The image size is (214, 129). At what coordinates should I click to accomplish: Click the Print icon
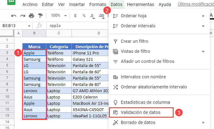tap(31, 16)
